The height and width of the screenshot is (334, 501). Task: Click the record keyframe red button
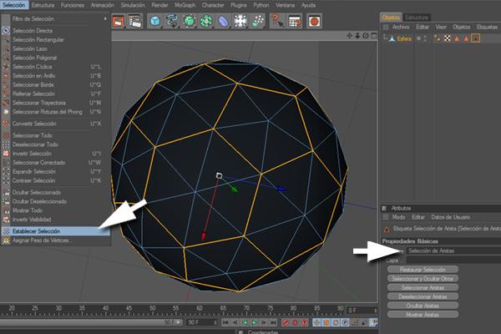pos(286,322)
